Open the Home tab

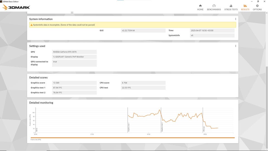(200, 8)
